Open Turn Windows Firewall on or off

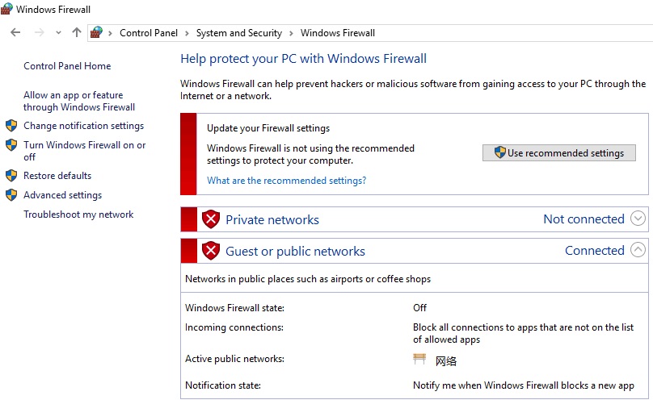tap(85, 151)
